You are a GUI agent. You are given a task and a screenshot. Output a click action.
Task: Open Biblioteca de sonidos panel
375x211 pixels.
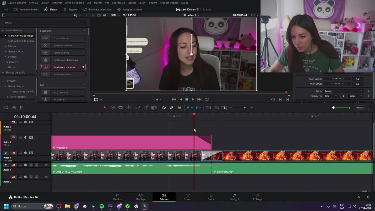(x=97, y=9)
